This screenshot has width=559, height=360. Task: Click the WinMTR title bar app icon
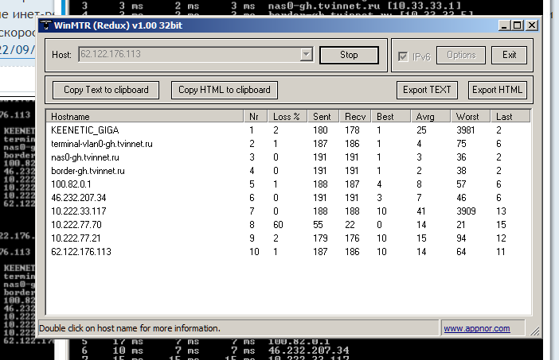click(45, 25)
